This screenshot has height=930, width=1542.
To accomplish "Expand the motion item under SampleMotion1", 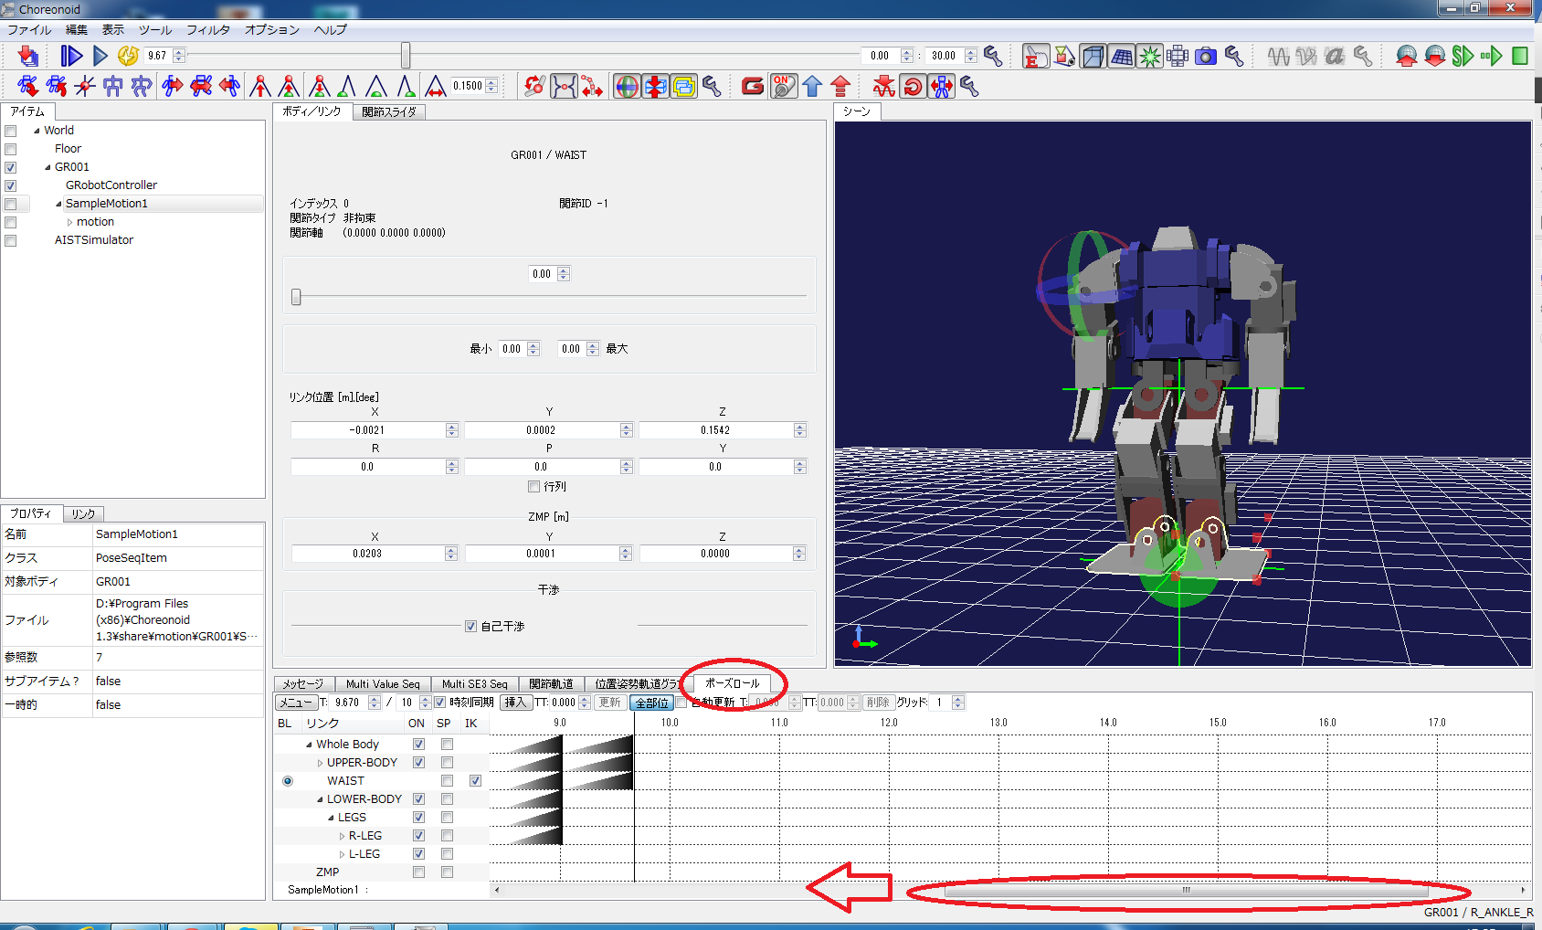I will coord(69,222).
